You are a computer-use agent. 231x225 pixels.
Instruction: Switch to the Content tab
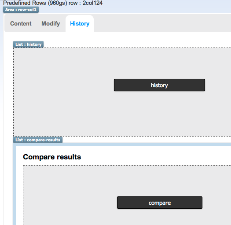point(21,24)
